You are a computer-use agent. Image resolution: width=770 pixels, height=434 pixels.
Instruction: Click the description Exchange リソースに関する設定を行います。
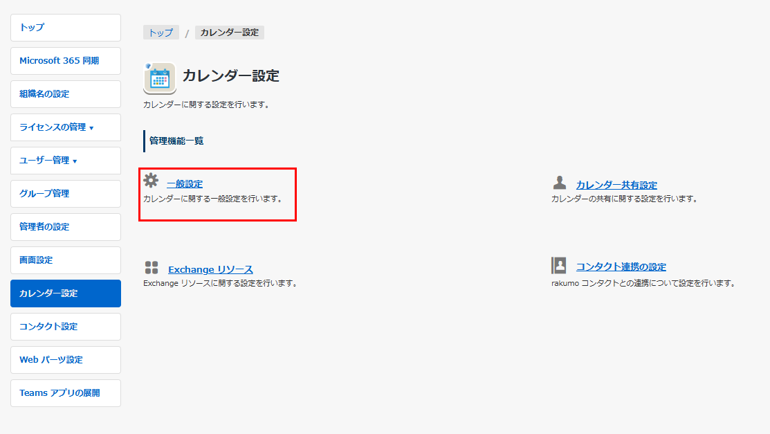[221, 284]
